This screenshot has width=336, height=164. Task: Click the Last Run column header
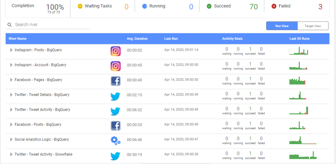pyautogui.click(x=171, y=39)
